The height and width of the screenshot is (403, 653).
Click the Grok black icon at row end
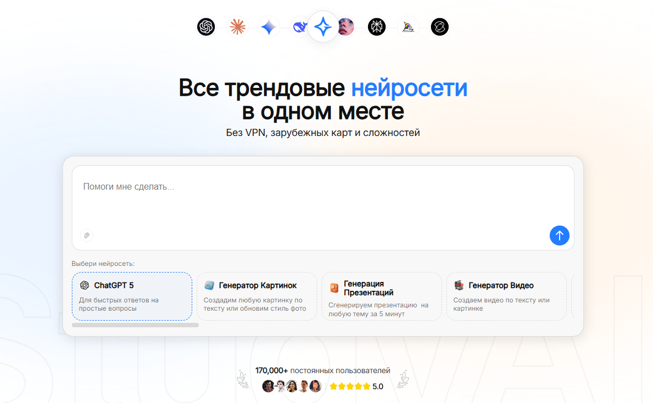coord(440,27)
